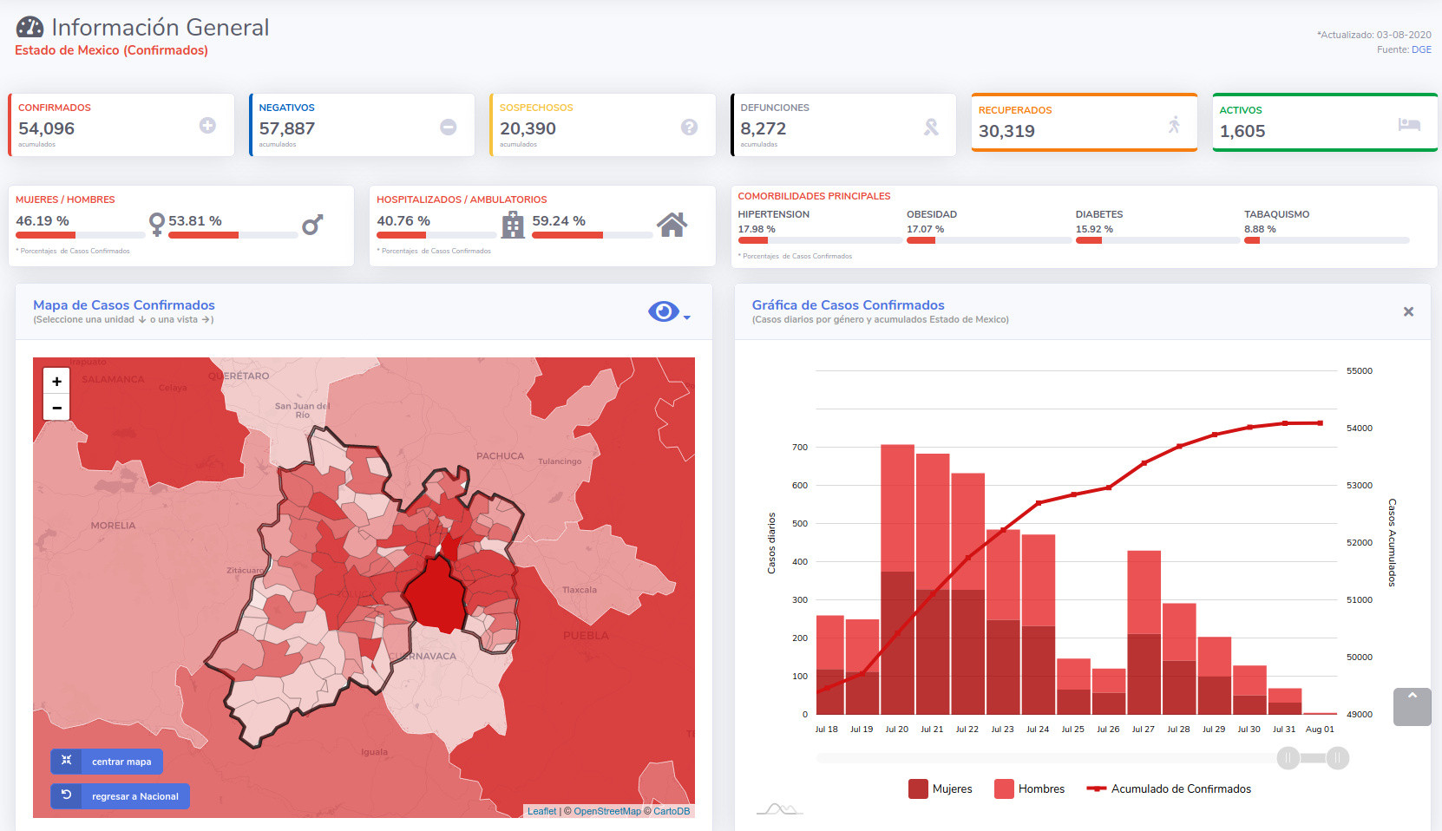The width and height of the screenshot is (1442, 831).
Task: Click the MORELIA label on the map
Action: pos(113,525)
